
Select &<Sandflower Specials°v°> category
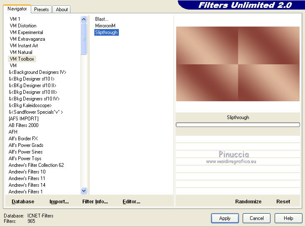36,112
